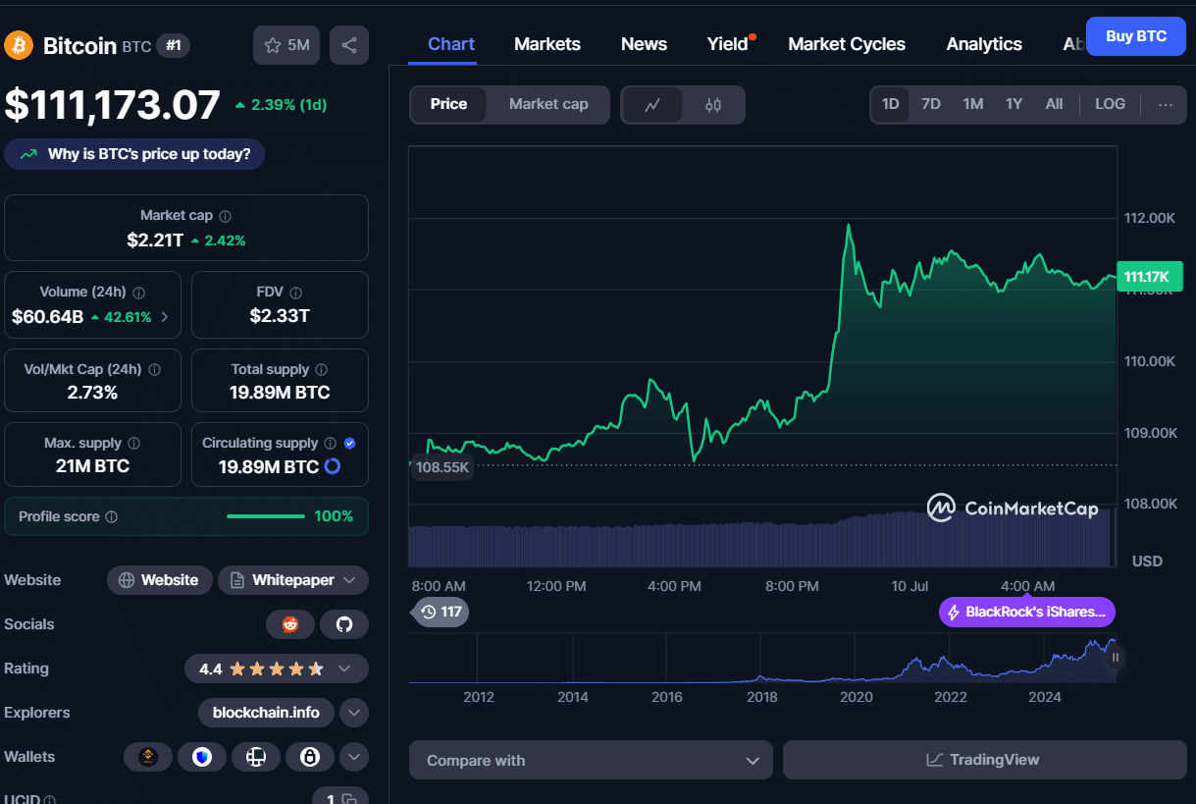Click the Max. supply info icon

133,444
